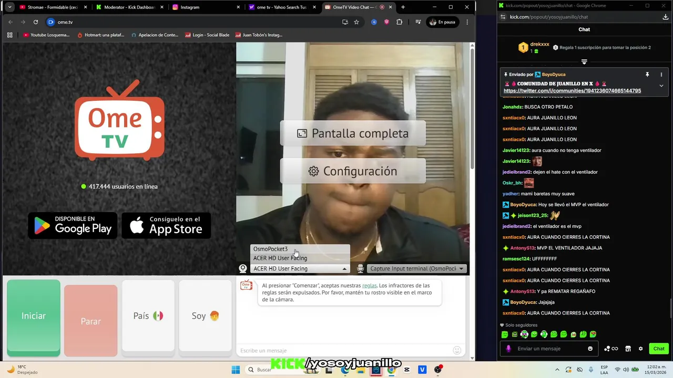The height and width of the screenshot is (378, 673).
Task: Open three-dot options on pinned Kick message
Action: click(661, 75)
